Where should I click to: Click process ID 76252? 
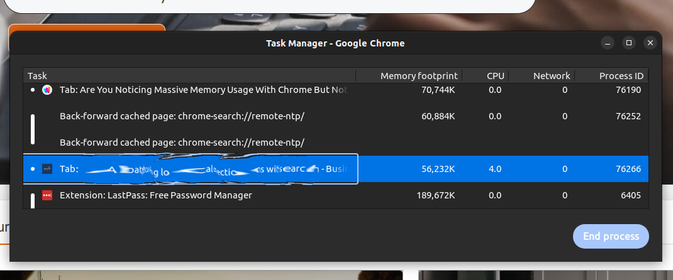pos(628,116)
